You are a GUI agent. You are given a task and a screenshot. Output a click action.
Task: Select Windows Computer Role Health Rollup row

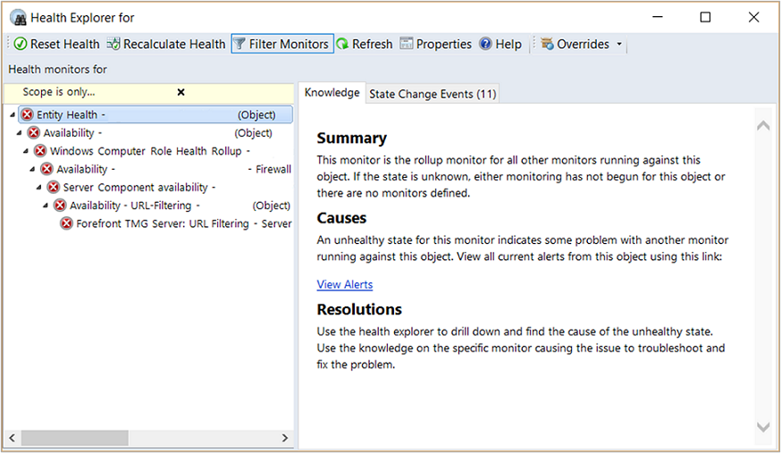149,151
